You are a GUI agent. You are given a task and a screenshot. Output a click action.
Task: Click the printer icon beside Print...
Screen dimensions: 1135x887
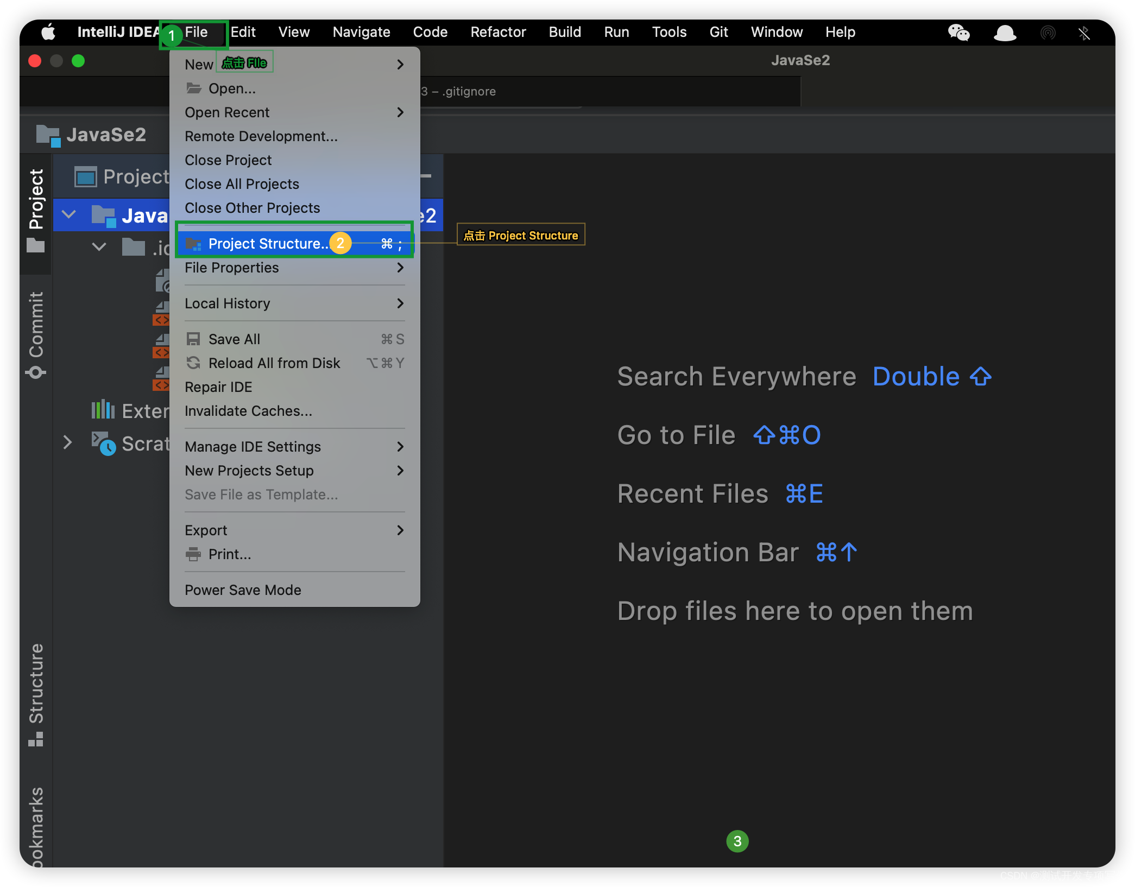click(193, 554)
